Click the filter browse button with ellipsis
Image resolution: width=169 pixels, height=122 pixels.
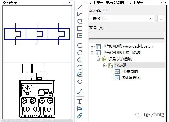[161, 19]
